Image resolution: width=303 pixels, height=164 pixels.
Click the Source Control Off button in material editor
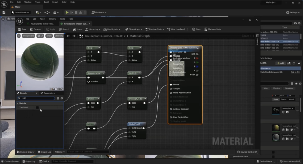[x=247, y=152]
